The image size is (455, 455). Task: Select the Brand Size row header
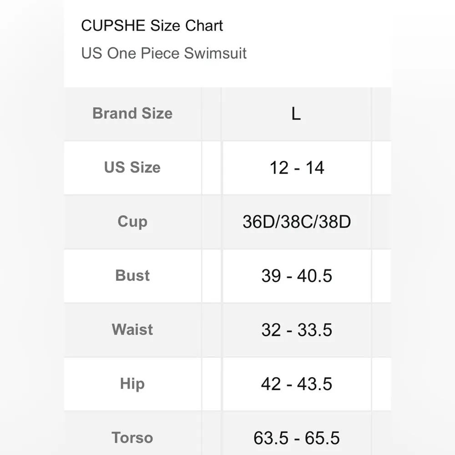(132, 113)
